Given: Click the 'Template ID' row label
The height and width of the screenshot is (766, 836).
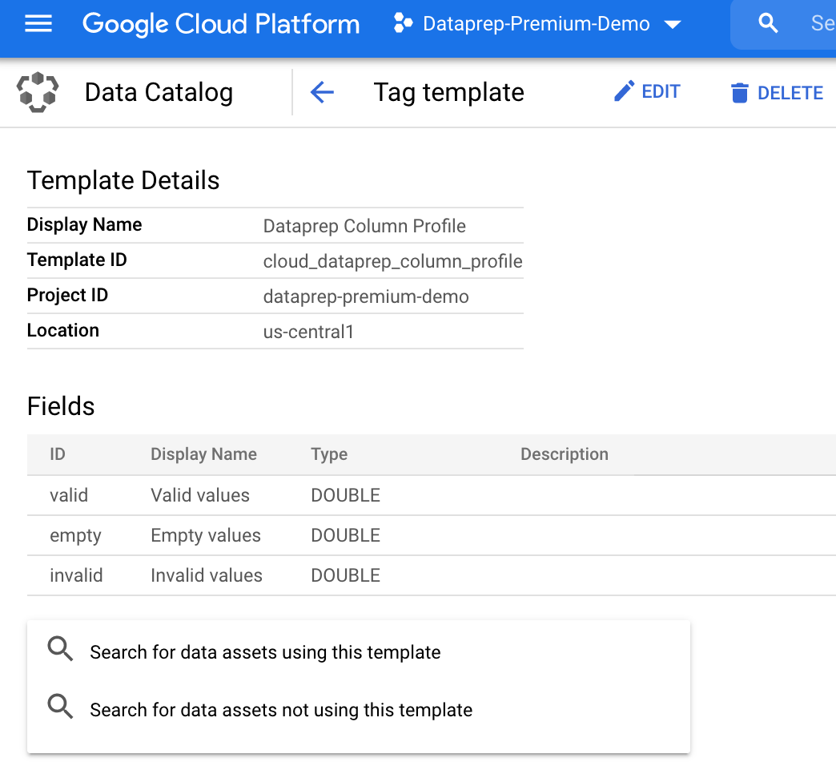Looking at the screenshot, I should tap(77, 260).
